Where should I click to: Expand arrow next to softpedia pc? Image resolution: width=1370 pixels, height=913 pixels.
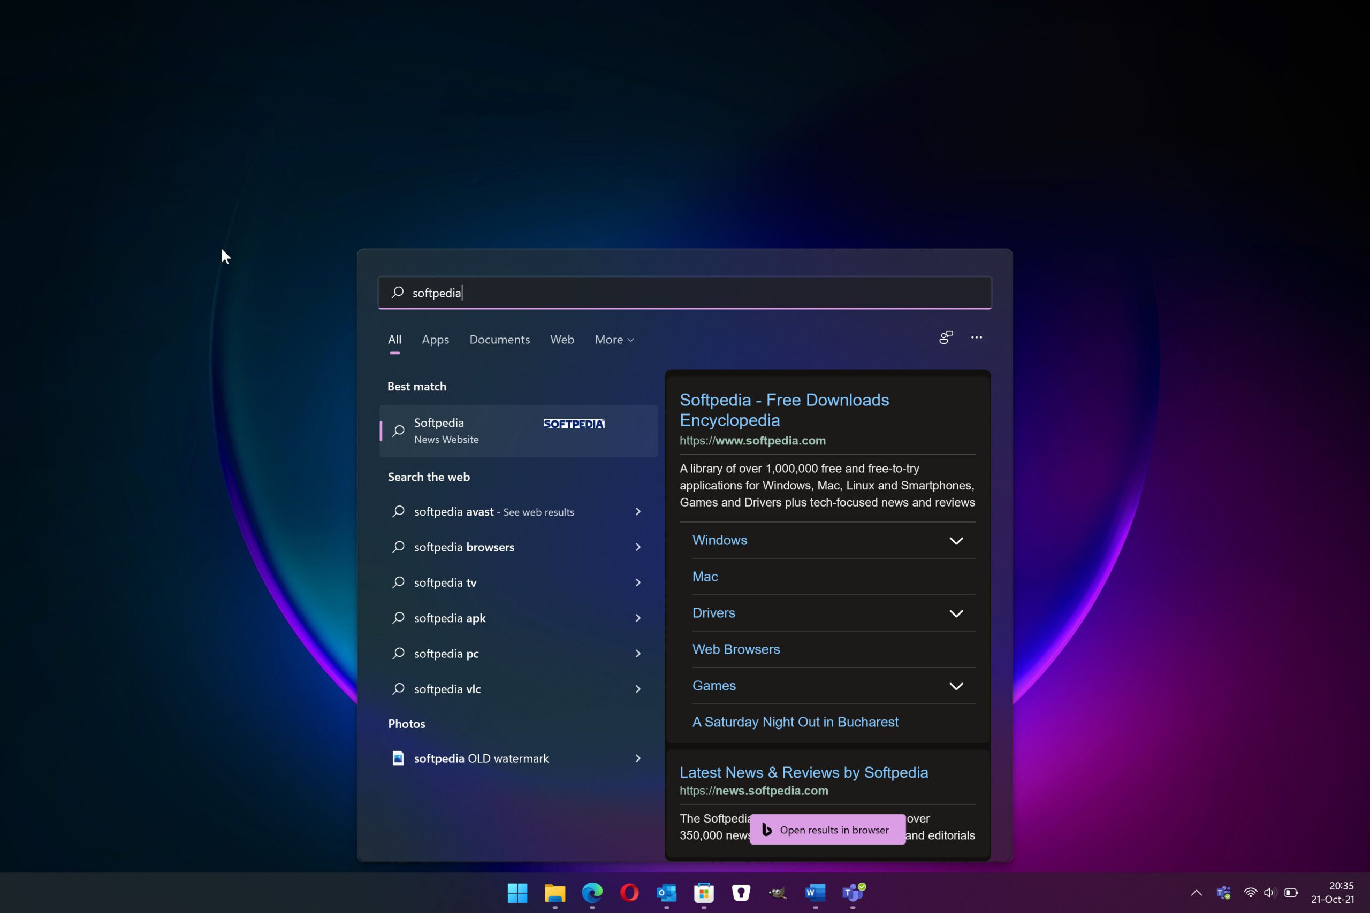pyautogui.click(x=638, y=654)
